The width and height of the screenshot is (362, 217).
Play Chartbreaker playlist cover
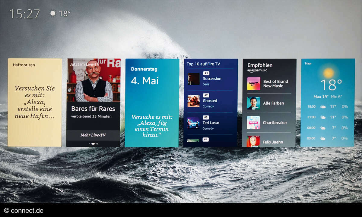tap(253, 123)
